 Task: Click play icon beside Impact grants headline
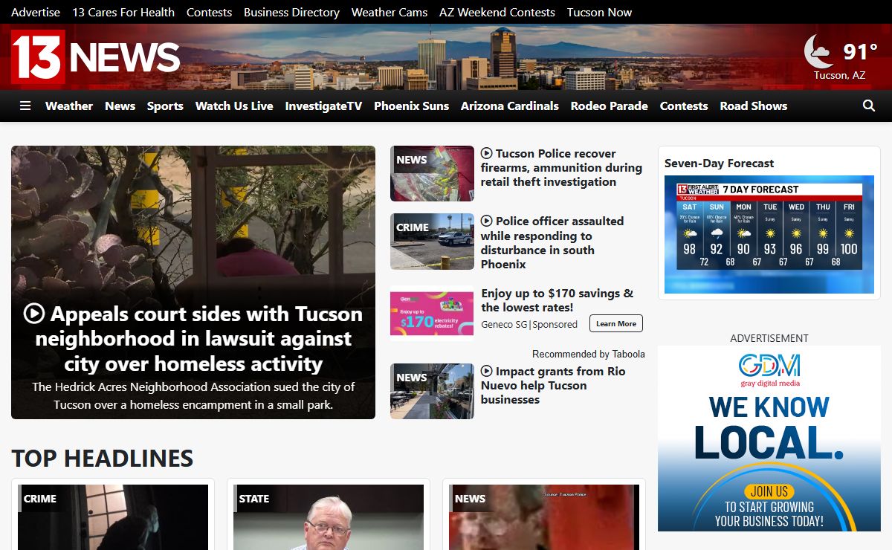(487, 371)
